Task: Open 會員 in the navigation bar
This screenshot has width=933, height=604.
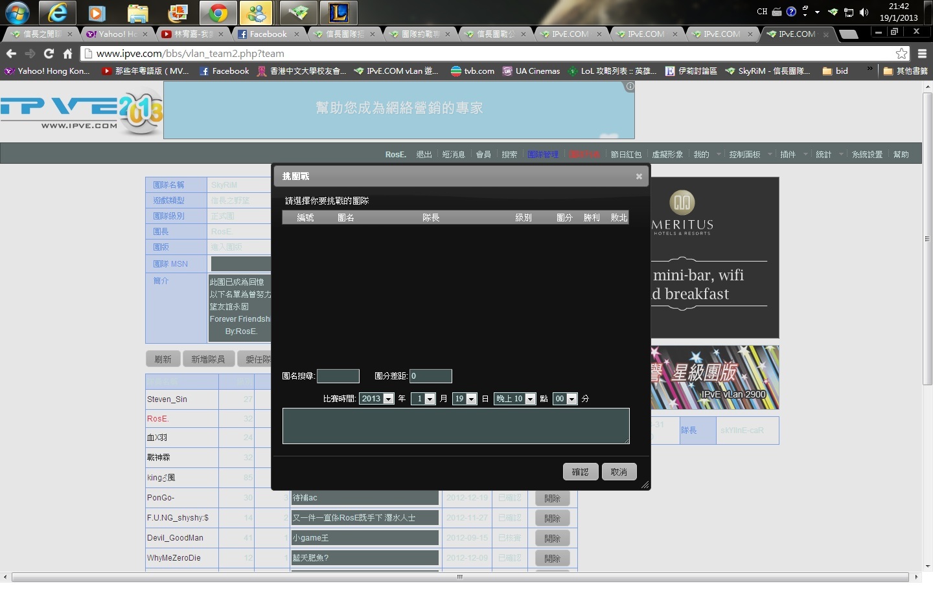Action: point(483,155)
